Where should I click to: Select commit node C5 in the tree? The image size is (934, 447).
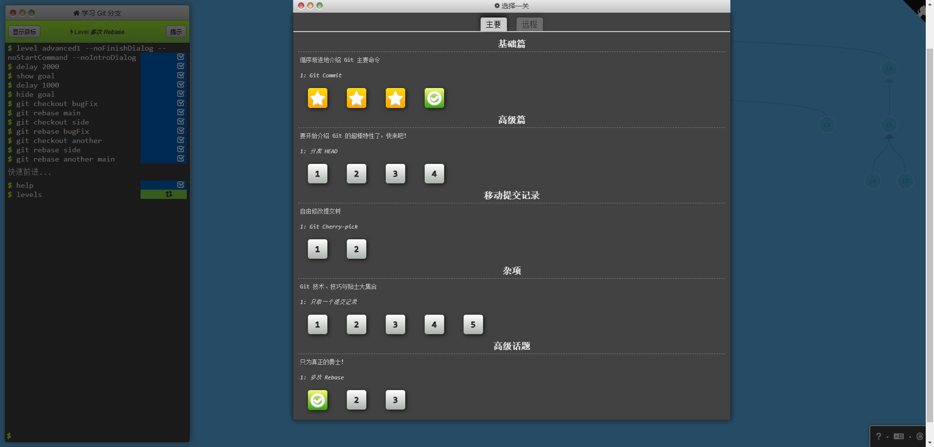tap(889, 125)
